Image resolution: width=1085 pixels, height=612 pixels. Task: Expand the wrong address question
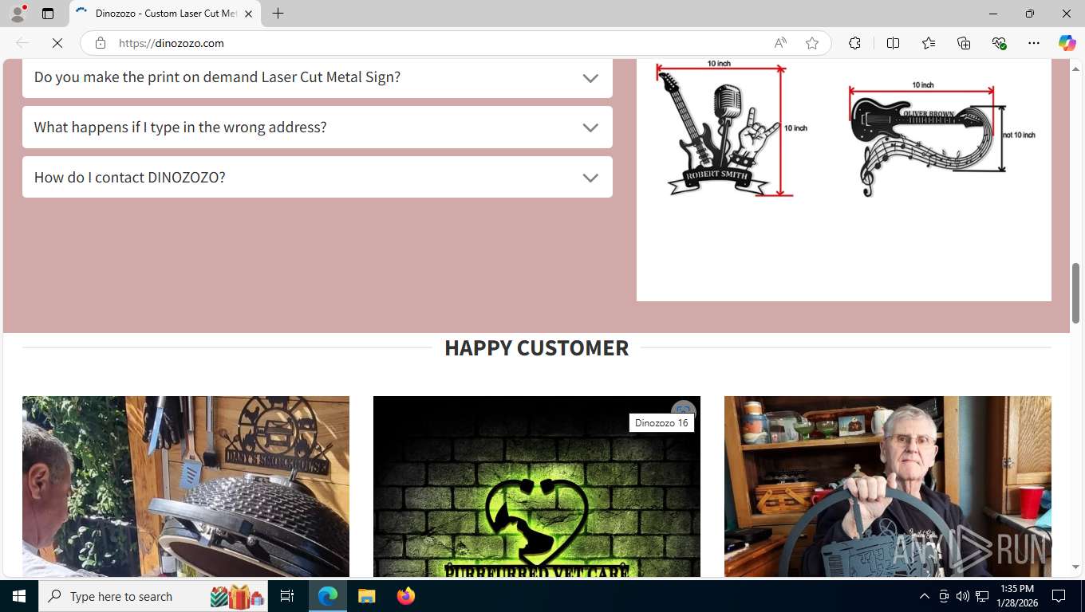318,127
